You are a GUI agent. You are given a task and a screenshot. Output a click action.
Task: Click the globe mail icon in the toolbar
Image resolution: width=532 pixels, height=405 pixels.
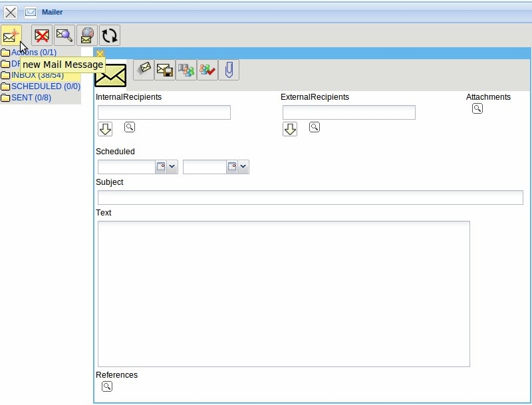pyautogui.click(x=86, y=35)
